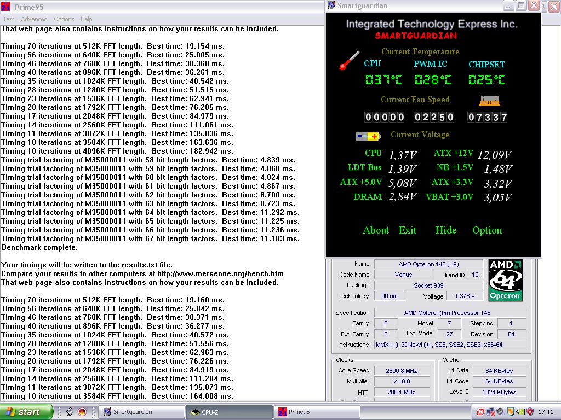Click the speaker volume tray icon

tap(500, 412)
